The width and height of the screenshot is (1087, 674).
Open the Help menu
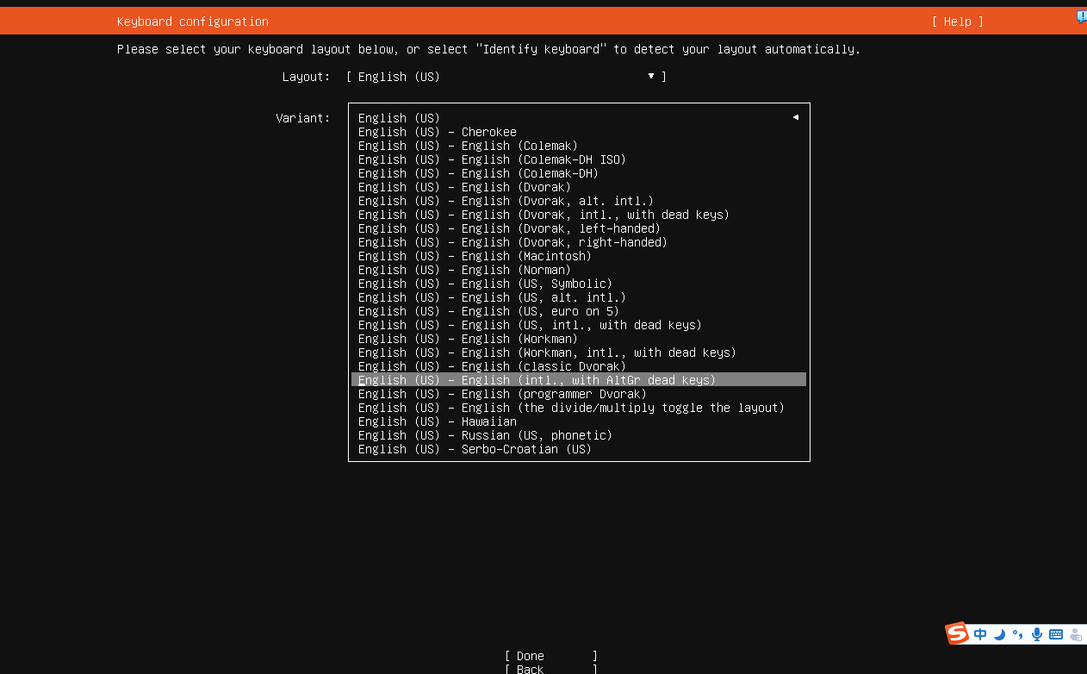coord(957,22)
